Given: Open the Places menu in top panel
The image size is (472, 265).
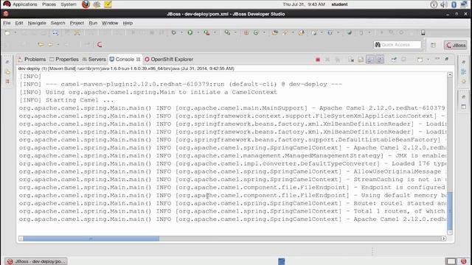Looking at the screenshot, I should click(x=49, y=4).
